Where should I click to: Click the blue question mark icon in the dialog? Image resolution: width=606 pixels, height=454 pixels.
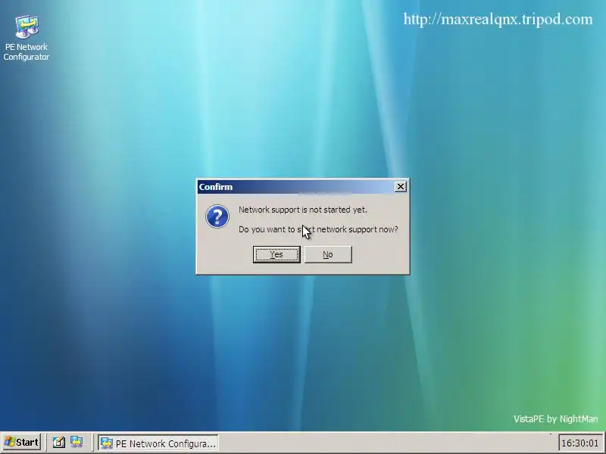(x=217, y=216)
